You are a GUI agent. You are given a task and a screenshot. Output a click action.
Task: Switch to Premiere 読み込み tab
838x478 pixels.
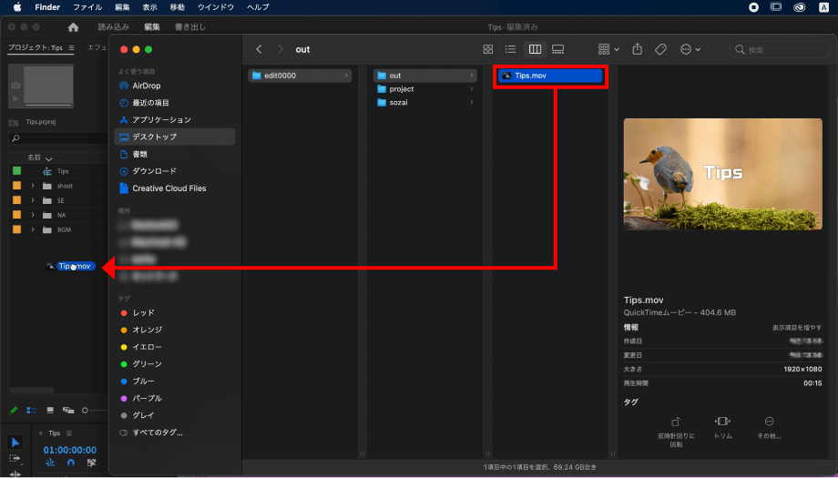point(113,26)
